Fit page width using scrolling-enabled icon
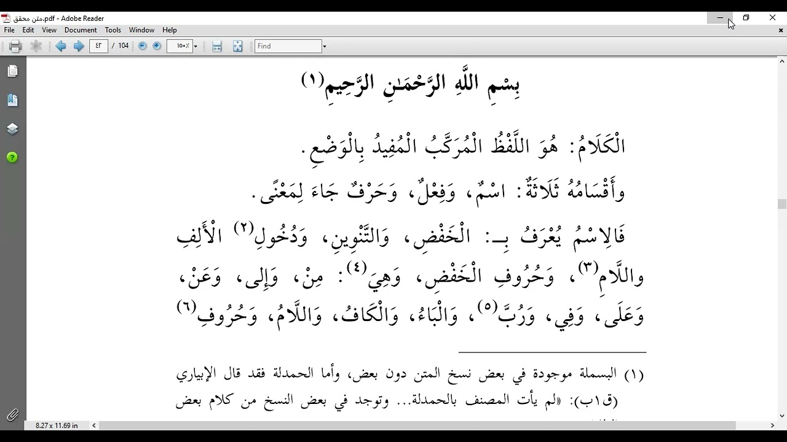 [217, 46]
